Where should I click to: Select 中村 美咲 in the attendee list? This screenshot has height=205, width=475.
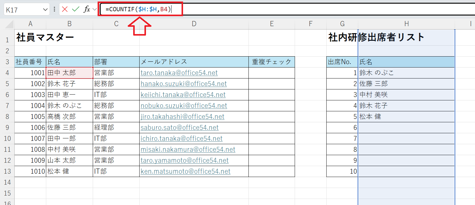[407, 95]
